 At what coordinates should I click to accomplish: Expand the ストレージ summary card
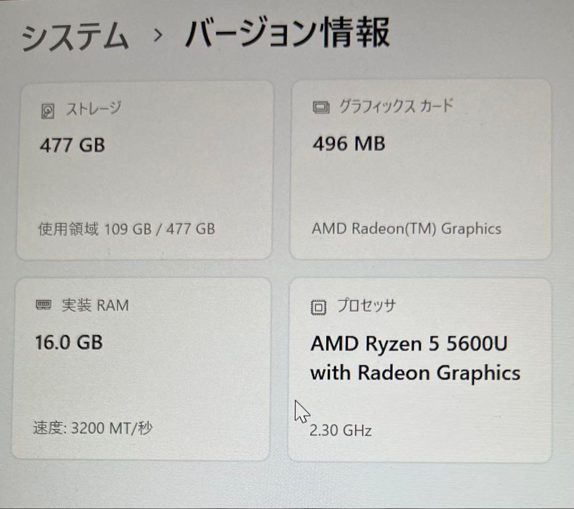click(x=143, y=170)
